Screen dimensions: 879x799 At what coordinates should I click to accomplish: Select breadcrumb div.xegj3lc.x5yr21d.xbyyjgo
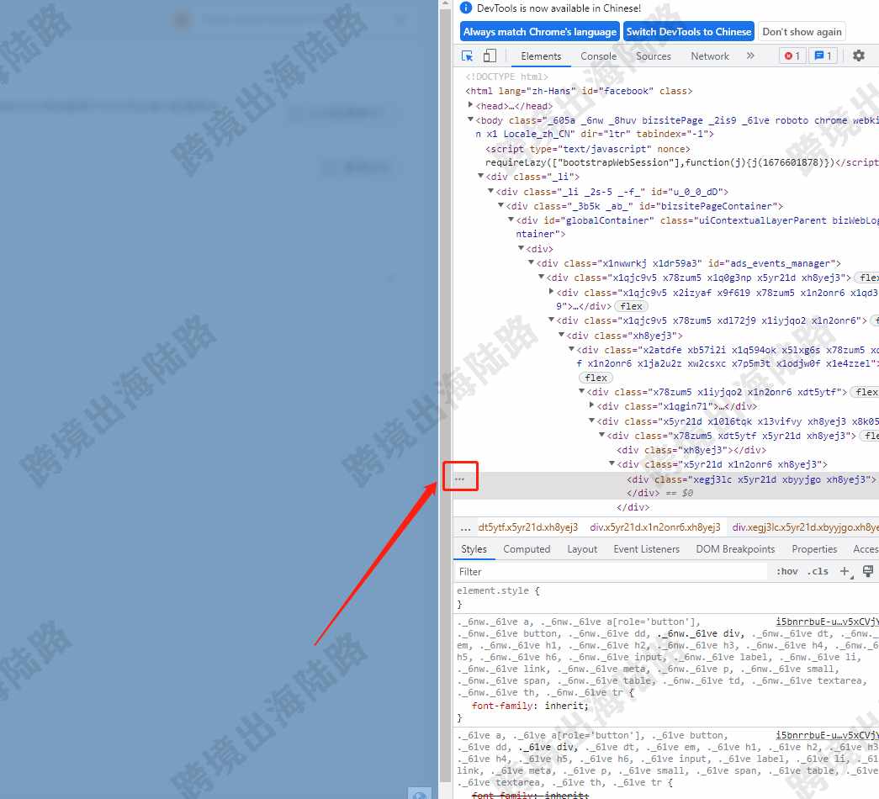click(805, 527)
